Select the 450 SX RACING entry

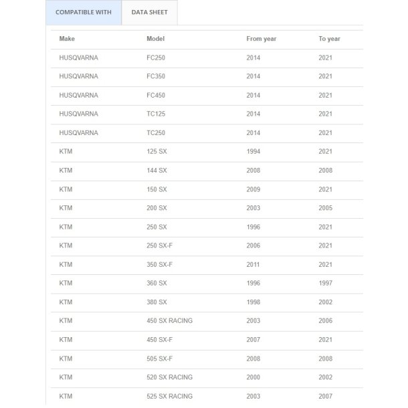(169, 321)
